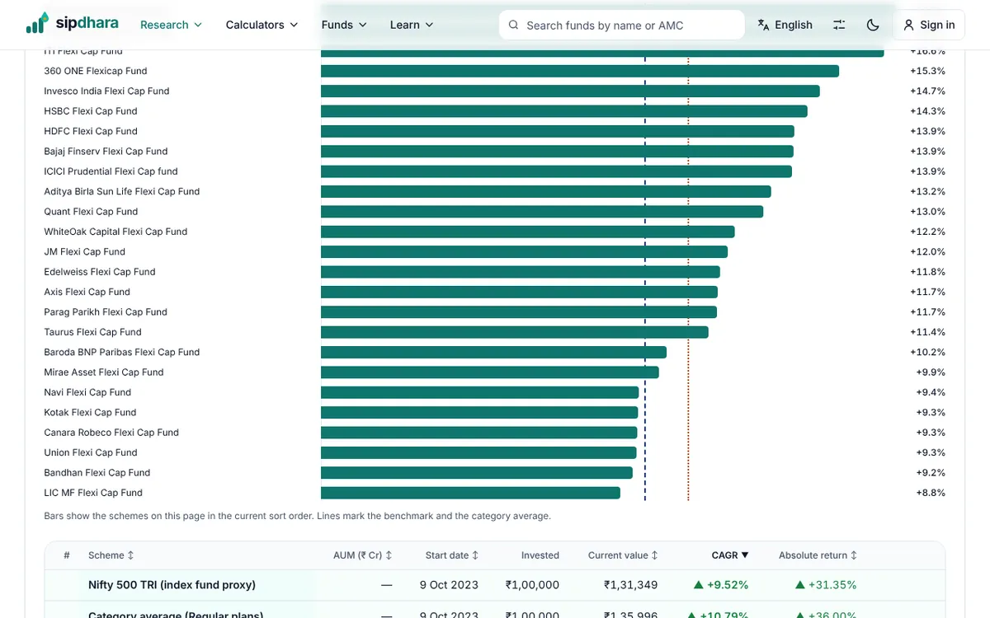Click the +31.35% absolute return value
This screenshot has height=618, width=990.
click(826, 585)
